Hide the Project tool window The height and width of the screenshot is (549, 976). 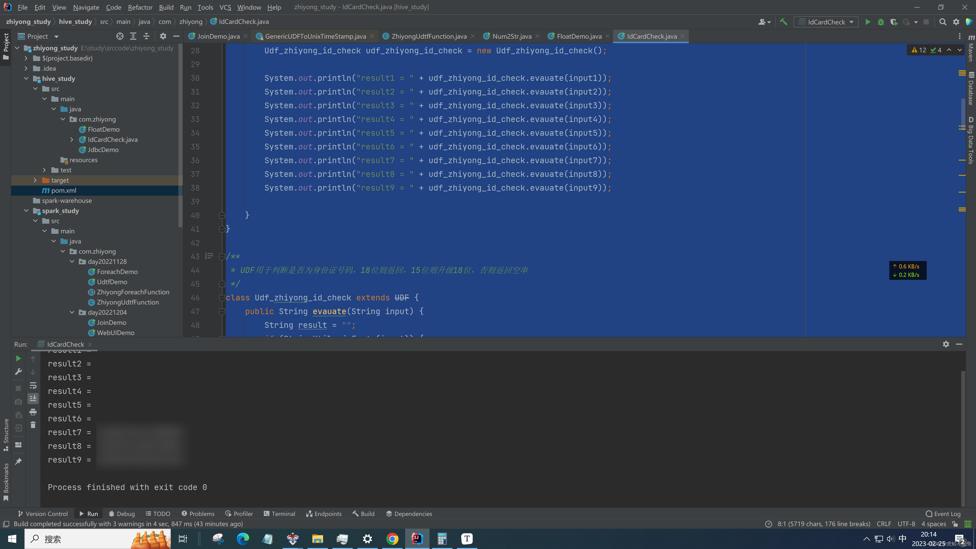176,36
